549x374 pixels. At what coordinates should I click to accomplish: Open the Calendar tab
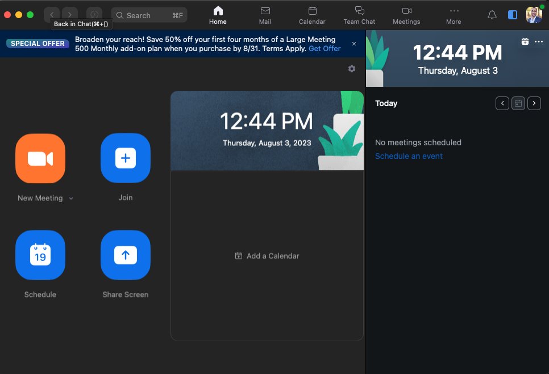[x=312, y=15]
